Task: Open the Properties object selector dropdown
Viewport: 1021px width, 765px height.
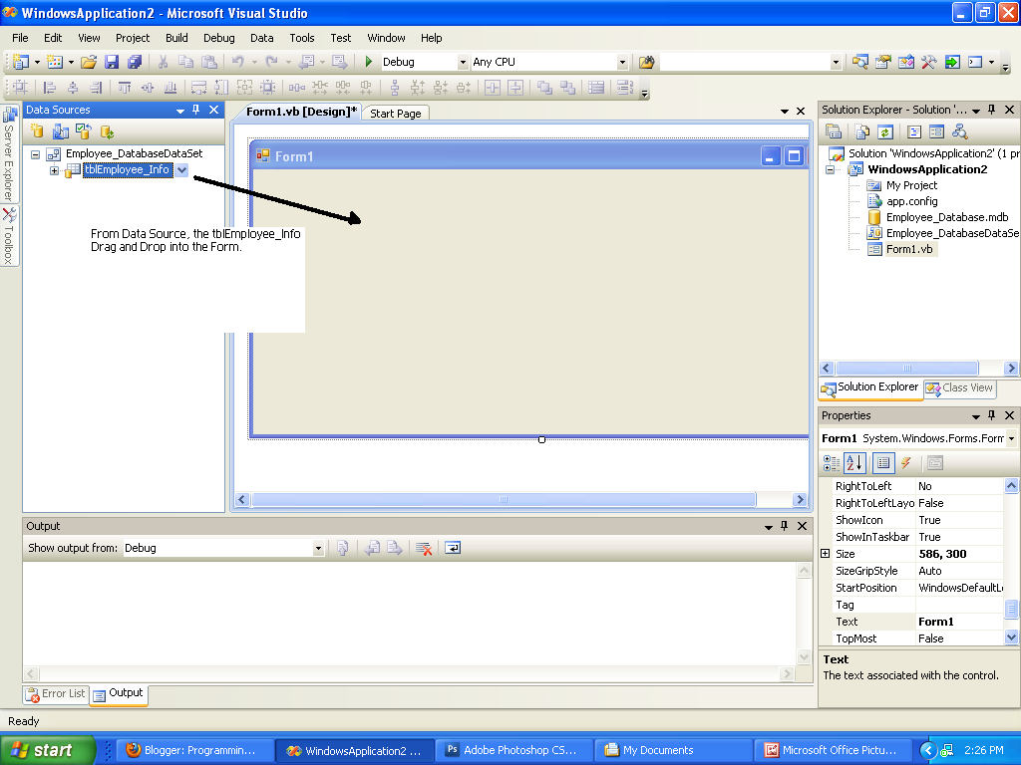Action: coord(1011,438)
